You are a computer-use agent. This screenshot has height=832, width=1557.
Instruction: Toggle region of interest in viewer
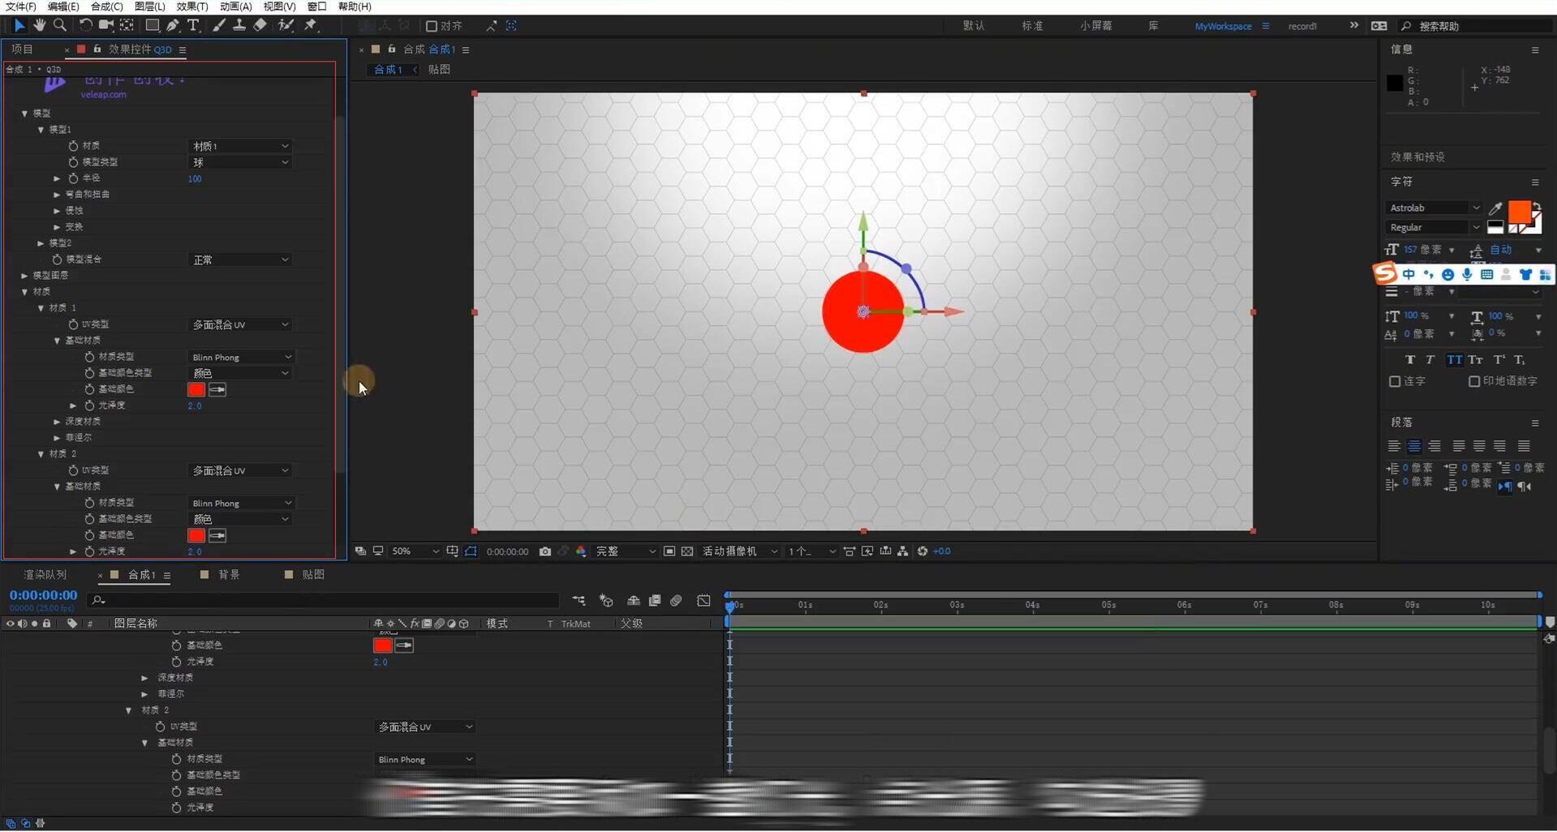(x=669, y=551)
